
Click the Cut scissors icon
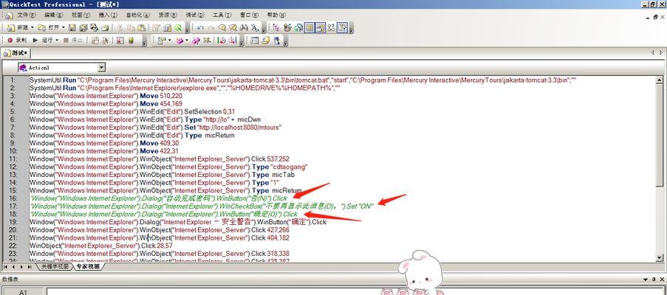[x=120, y=27]
